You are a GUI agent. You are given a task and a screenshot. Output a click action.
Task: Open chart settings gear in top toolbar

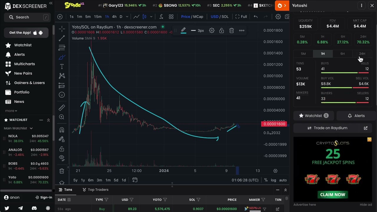click(278, 17)
